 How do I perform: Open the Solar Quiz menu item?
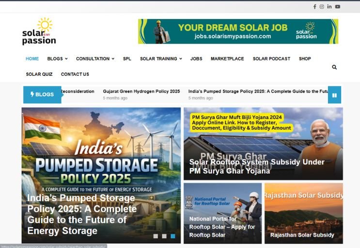39,74
